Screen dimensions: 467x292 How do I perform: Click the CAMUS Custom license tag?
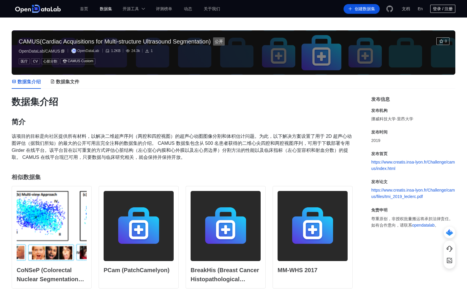78,61
